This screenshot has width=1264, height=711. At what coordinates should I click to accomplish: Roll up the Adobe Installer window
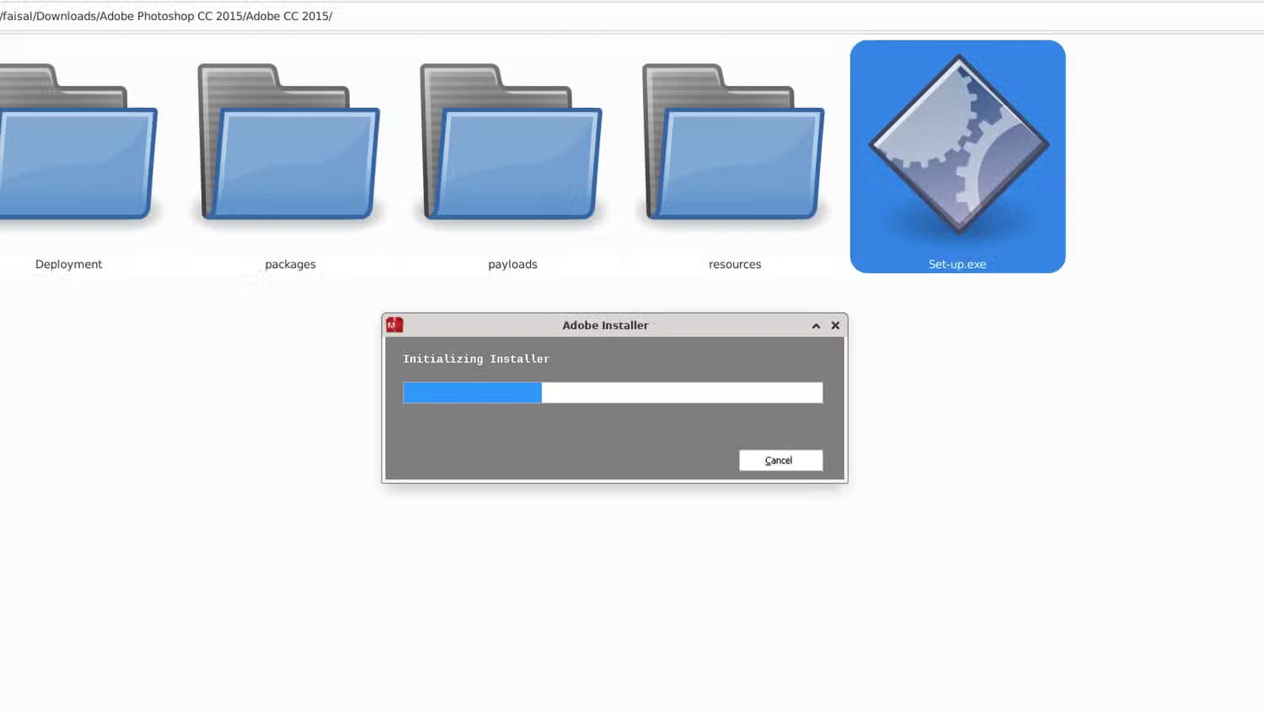coord(816,326)
